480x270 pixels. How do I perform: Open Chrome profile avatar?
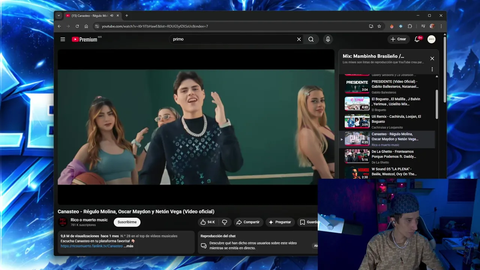(432, 26)
